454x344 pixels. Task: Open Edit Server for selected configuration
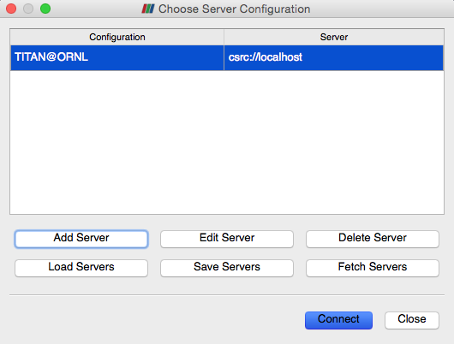pyautogui.click(x=227, y=239)
